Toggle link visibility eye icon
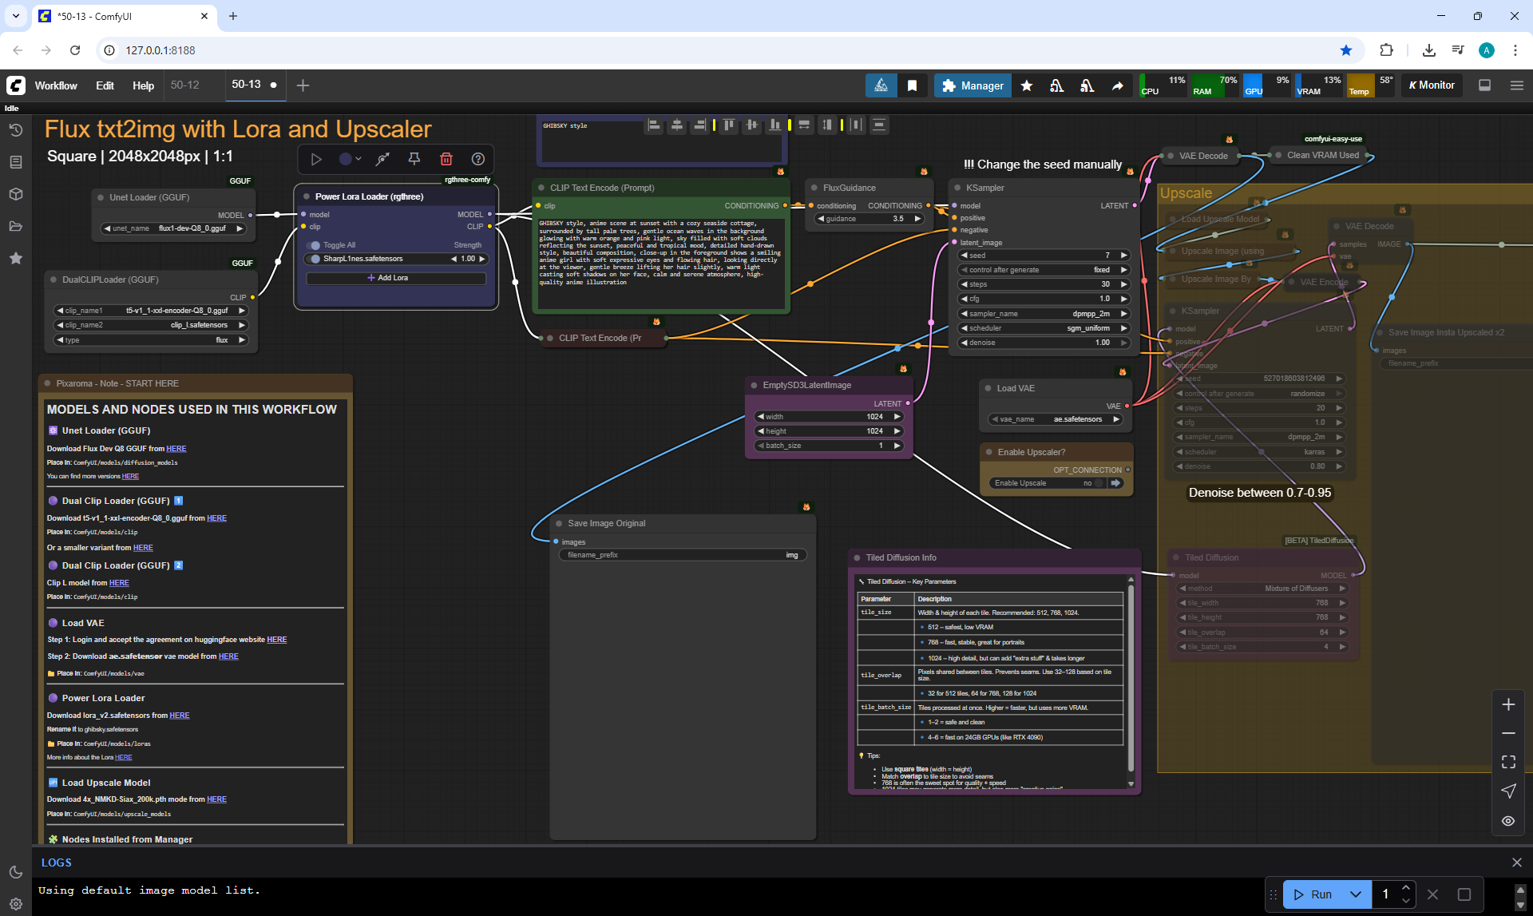Screen dimensions: 1533x916 [x=1507, y=821]
